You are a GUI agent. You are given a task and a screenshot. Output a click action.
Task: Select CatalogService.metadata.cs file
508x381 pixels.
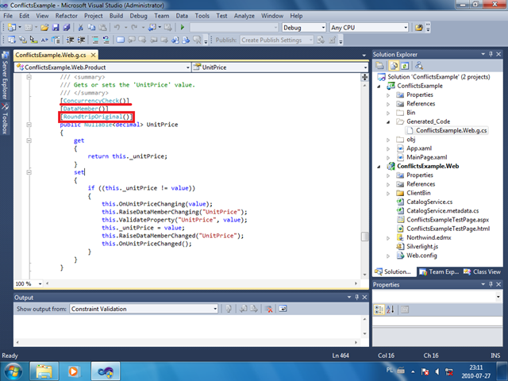pos(443,211)
